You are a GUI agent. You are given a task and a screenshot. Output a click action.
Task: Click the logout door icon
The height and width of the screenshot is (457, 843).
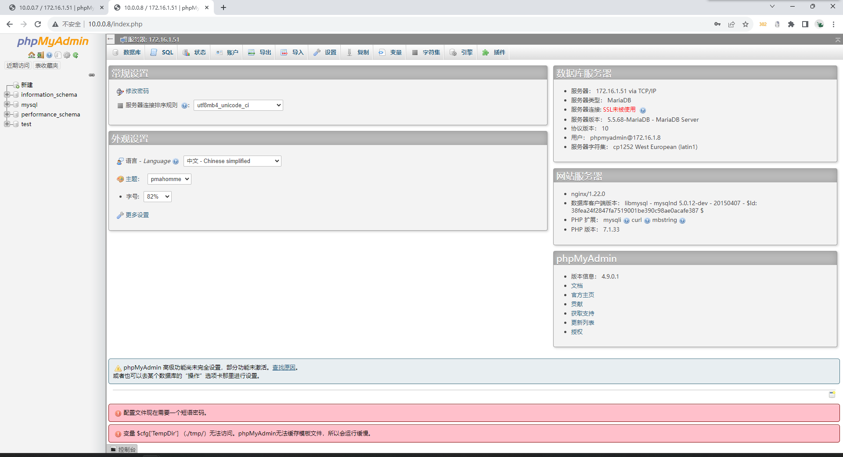point(40,55)
